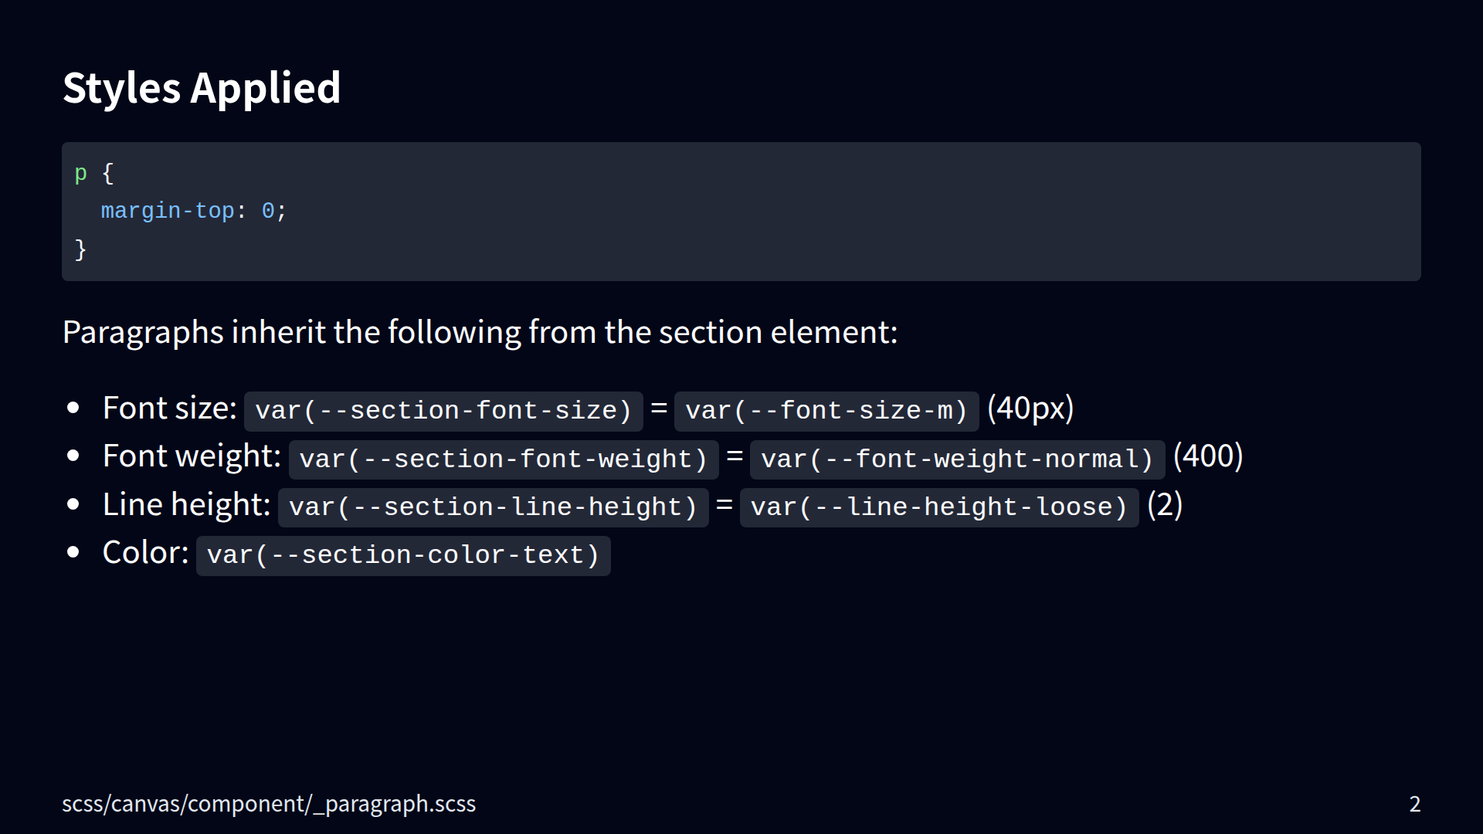Click the _paragraph.scss file path footer
This screenshot has width=1483, height=834.
[269, 804]
